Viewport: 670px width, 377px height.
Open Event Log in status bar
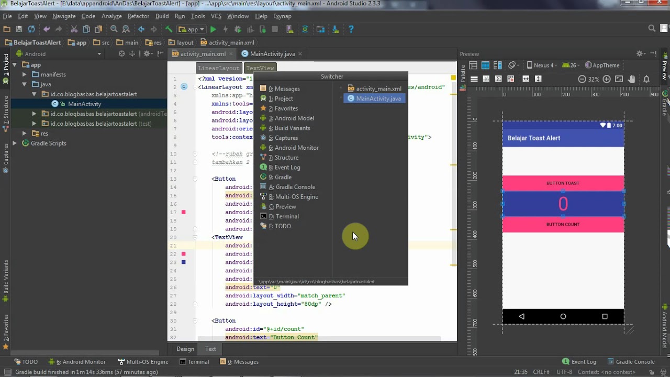coord(579,361)
